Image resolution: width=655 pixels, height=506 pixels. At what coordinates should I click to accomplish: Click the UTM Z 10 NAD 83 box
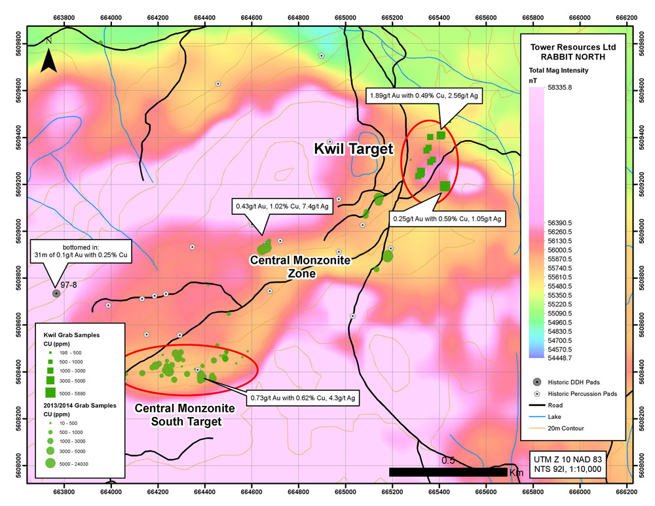(x=567, y=464)
